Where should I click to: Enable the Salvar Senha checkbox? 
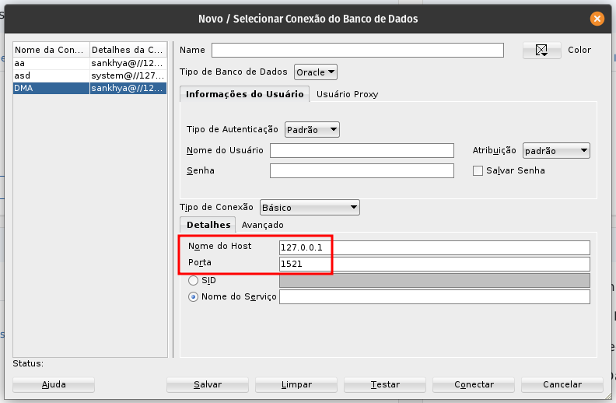[x=478, y=170]
